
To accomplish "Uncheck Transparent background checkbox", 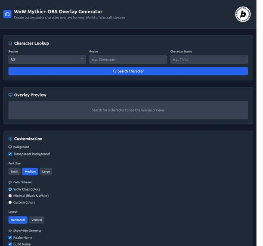I will point(10,154).
